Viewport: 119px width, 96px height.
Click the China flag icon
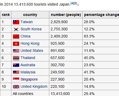point(16,36)
